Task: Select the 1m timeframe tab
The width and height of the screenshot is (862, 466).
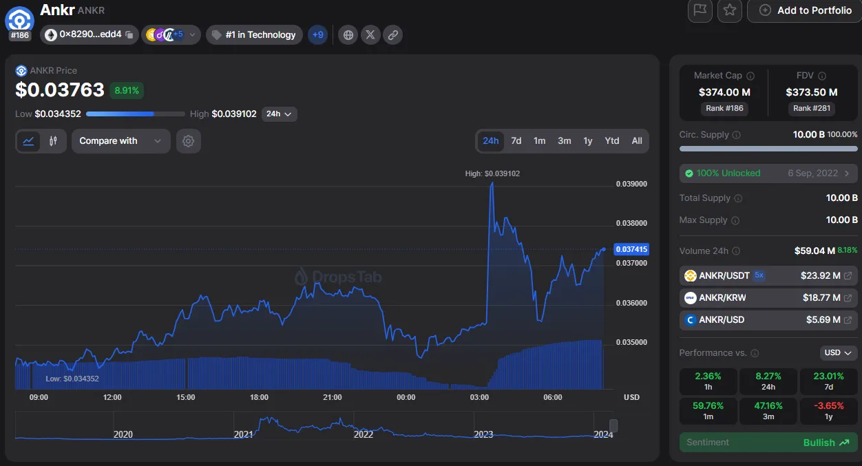Action: pos(540,140)
